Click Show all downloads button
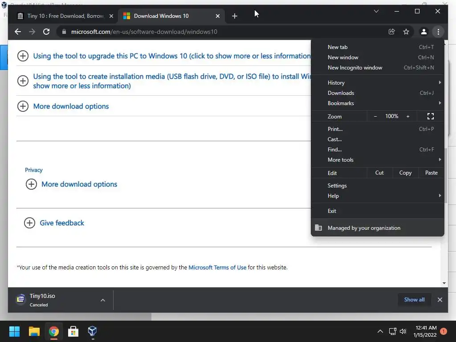 pyautogui.click(x=414, y=300)
